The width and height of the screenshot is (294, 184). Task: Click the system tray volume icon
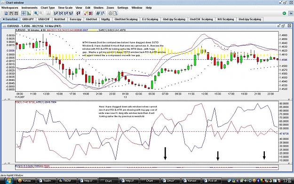(246, 181)
